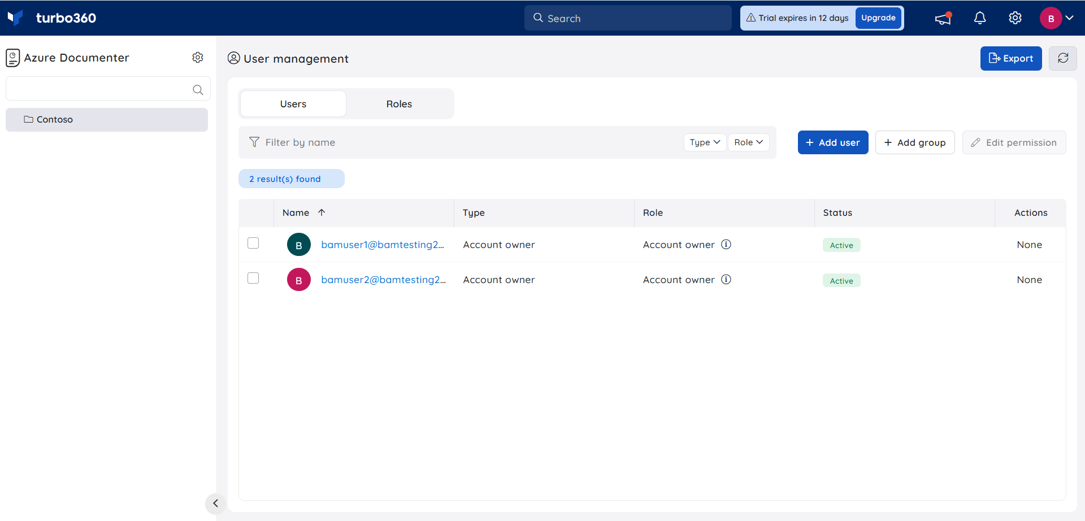Screen dimensions: 1085x521
Task: Click bamuser2's pink avatar icon
Action: [x=299, y=280]
